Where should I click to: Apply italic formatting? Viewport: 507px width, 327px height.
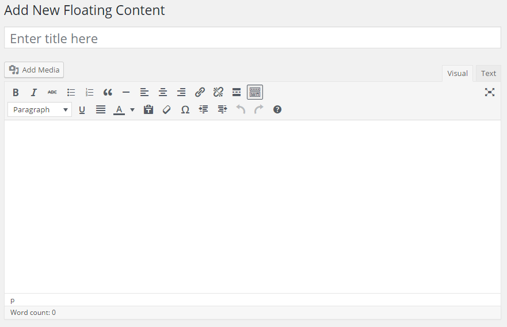34,92
